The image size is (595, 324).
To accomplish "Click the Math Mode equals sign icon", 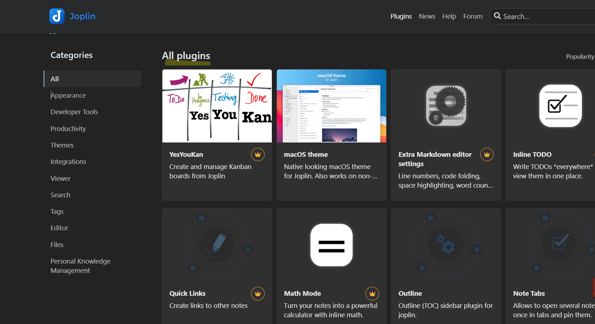I will (x=331, y=245).
